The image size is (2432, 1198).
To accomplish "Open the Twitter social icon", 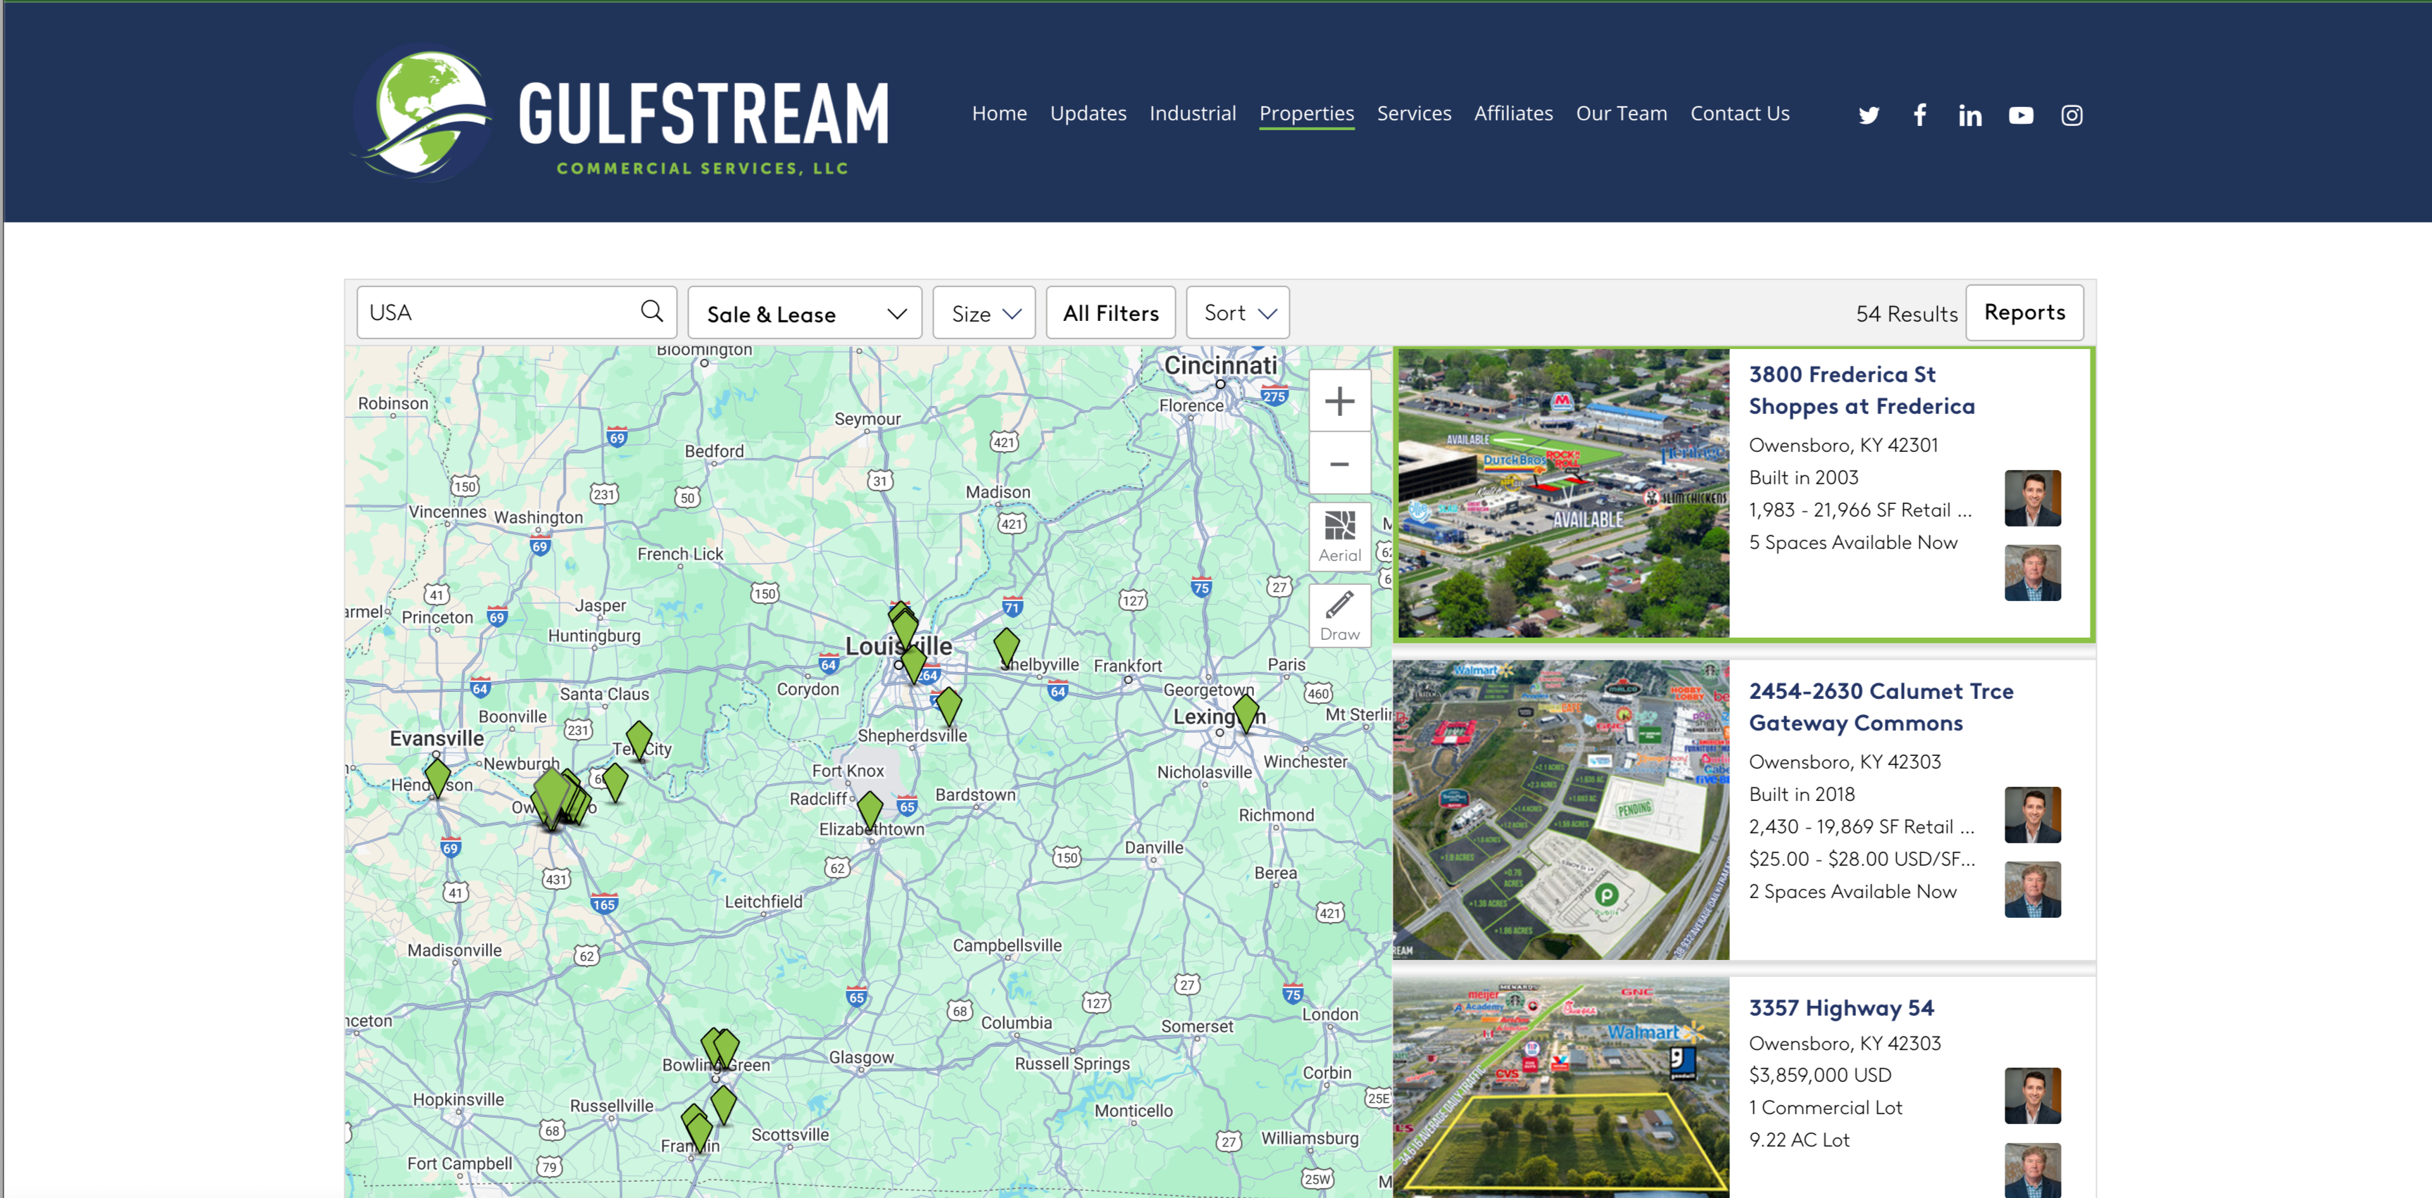I will 1869,115.
